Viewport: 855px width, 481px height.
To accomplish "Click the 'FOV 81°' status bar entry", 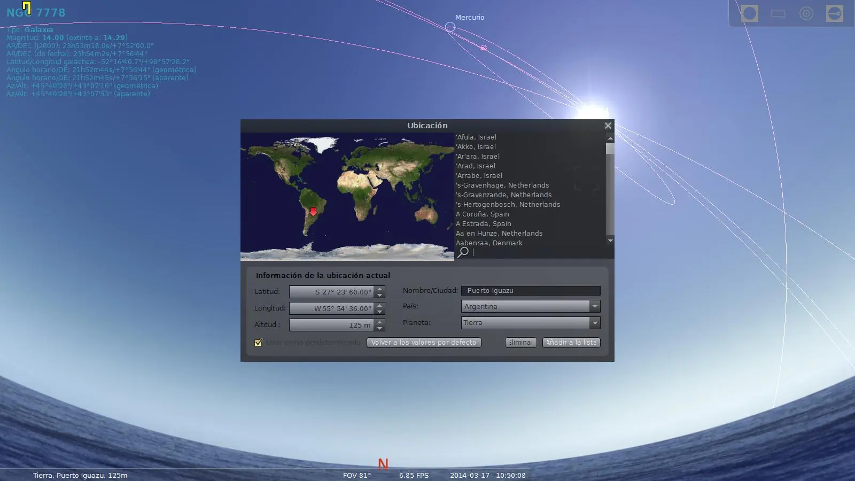I will click(x=357, y=475).
